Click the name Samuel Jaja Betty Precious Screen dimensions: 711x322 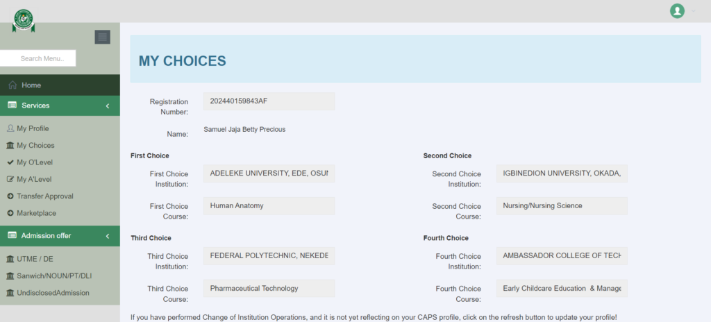coord(244,129)
